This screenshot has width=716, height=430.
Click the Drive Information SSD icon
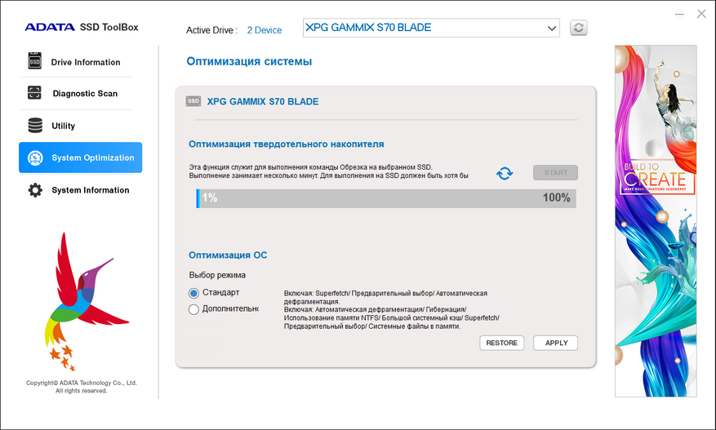35,61
